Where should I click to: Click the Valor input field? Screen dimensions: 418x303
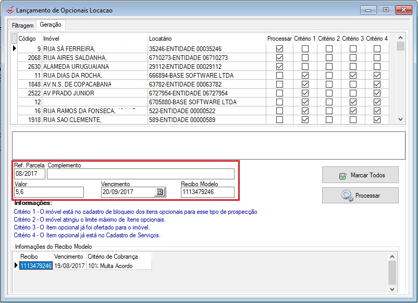coord(49,192)
